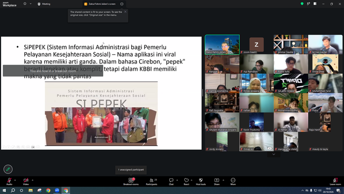Open the Chat panel
The width and height of the screenshot is (344, 194).
[171, 182]
